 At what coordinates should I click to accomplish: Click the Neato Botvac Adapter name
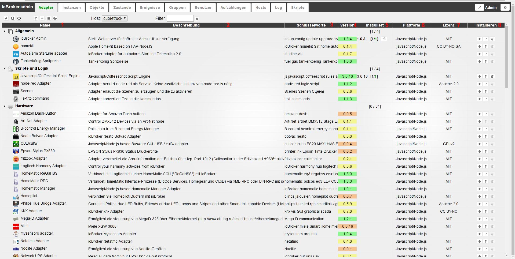(39, 136)
